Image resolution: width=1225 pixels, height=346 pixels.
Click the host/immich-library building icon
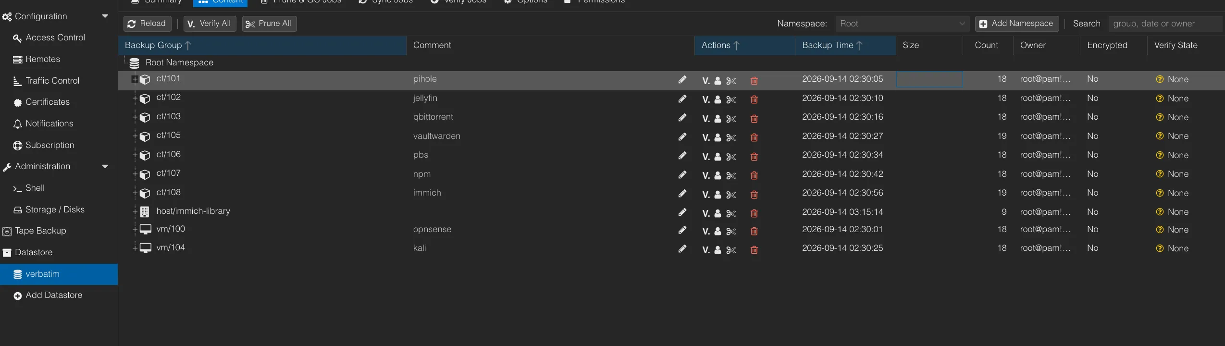[145, 211]
